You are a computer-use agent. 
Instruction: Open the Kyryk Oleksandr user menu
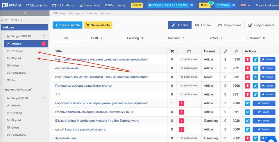[x=267, y=5]
